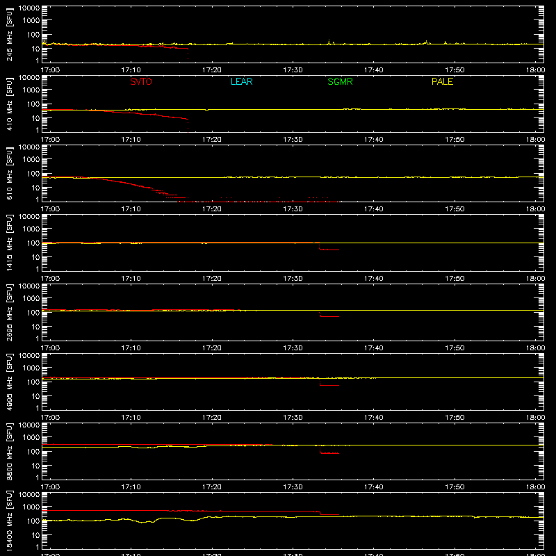
Task: Click the red SVTO station label
Action: 141,81
